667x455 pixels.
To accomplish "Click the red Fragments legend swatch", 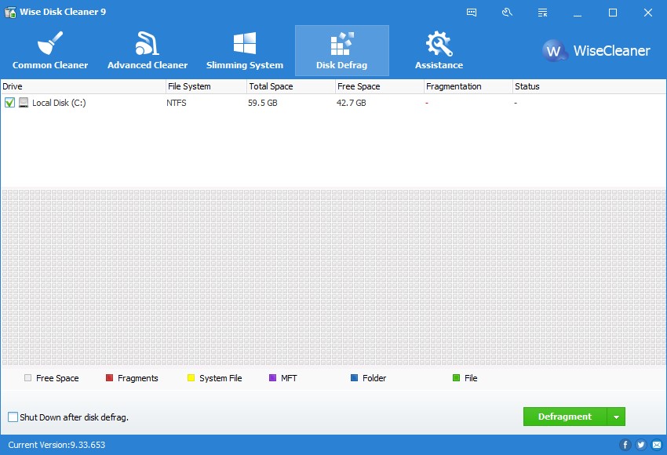I will coord(109,378).
